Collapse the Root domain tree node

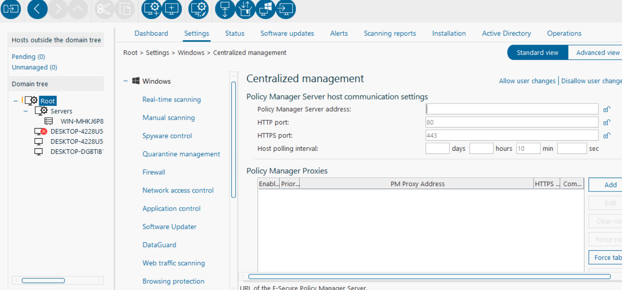(15, 101)
